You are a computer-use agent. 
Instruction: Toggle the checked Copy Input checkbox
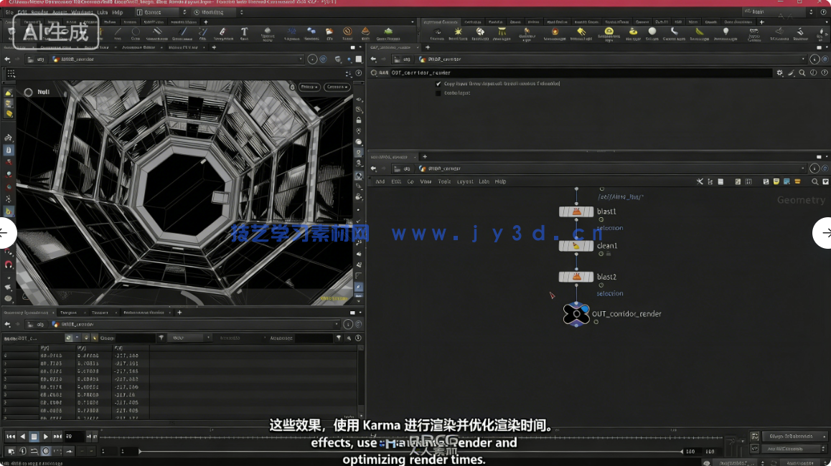pyautogui.click(x=438, y=84)
